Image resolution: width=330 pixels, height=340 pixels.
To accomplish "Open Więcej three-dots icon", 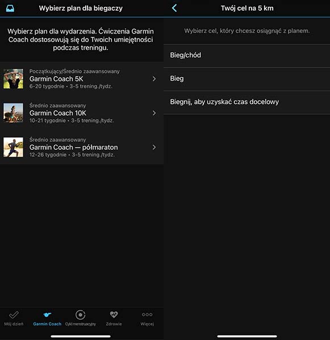I will 147,314.
